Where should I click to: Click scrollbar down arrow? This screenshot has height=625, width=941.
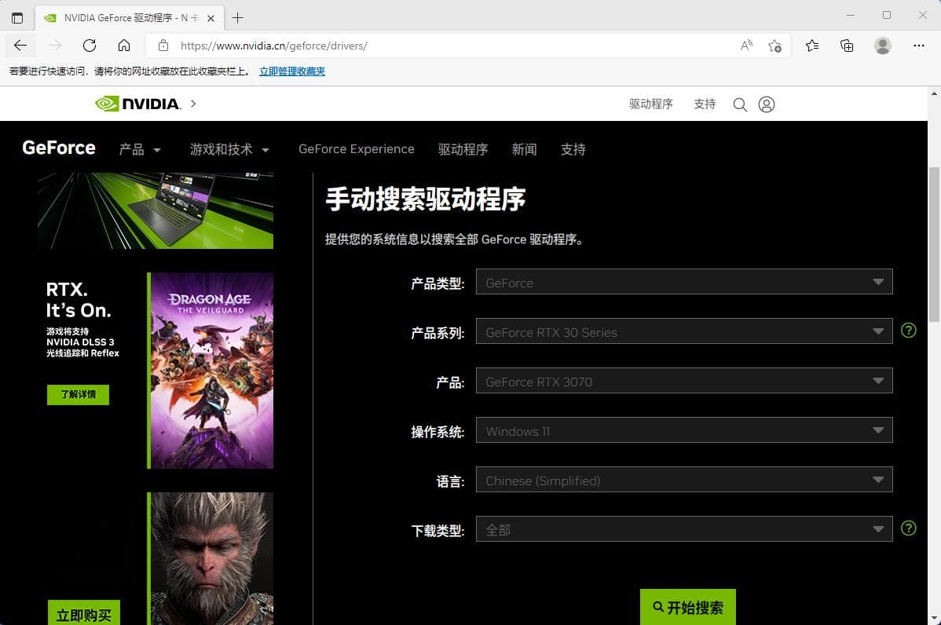pos(935,619)
